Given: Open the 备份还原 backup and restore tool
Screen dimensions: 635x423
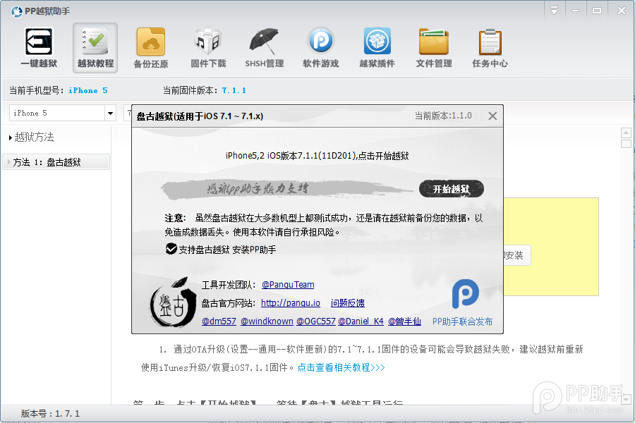Looking at the screenshot, I should [x=151, y=47].
